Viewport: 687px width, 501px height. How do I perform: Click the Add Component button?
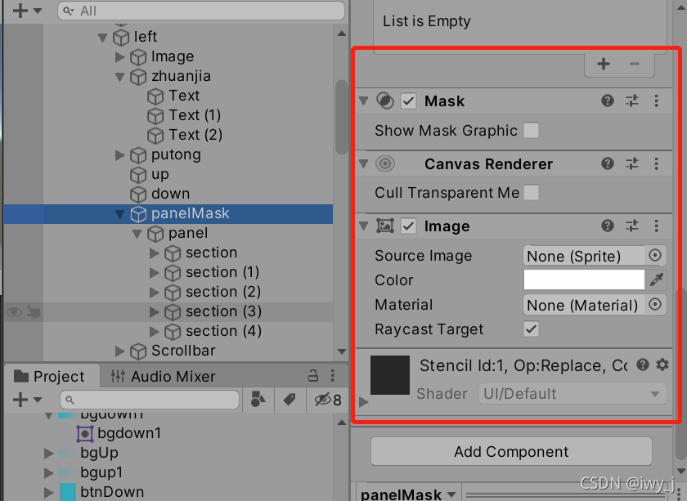511,451
